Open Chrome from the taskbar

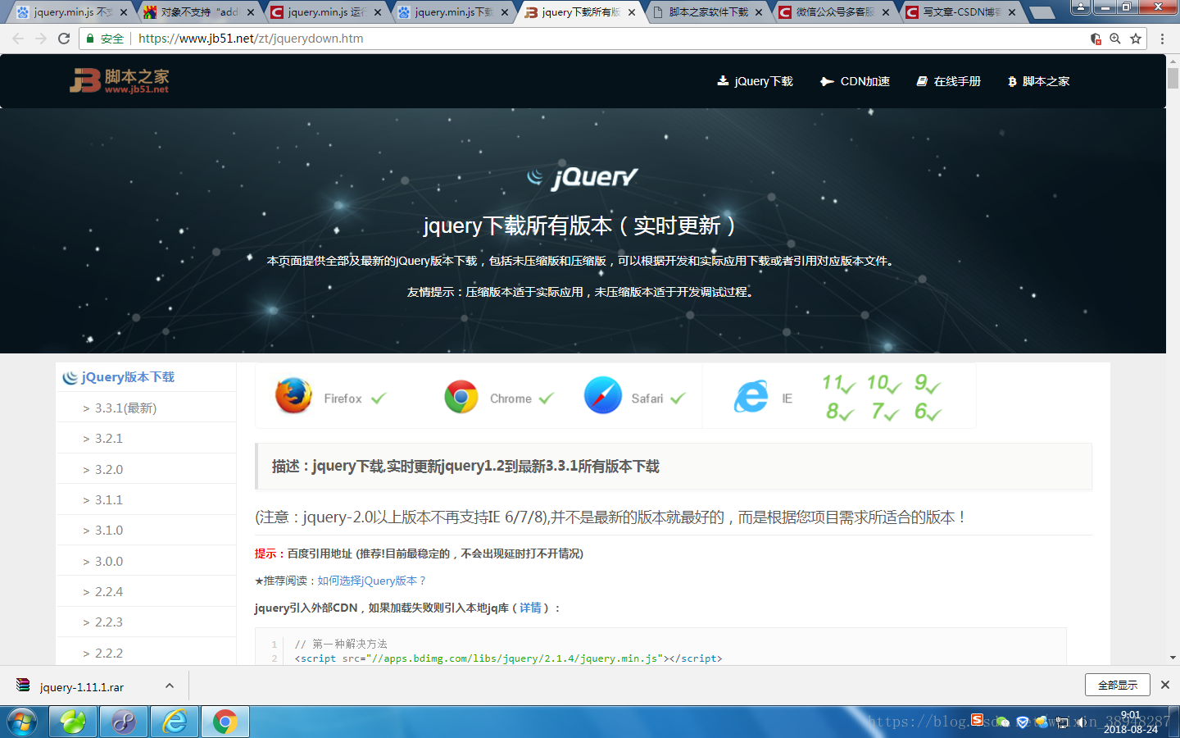click(x=225, y=722)
